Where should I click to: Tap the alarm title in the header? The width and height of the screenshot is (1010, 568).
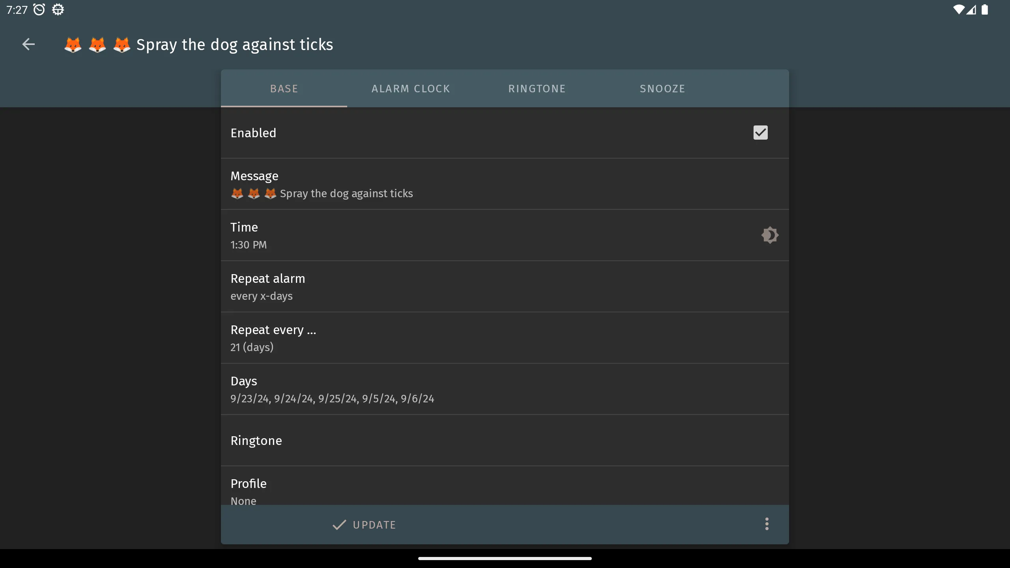click(x=198, y=45)
